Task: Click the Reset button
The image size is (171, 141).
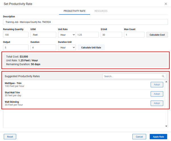Action: (10, 137)
